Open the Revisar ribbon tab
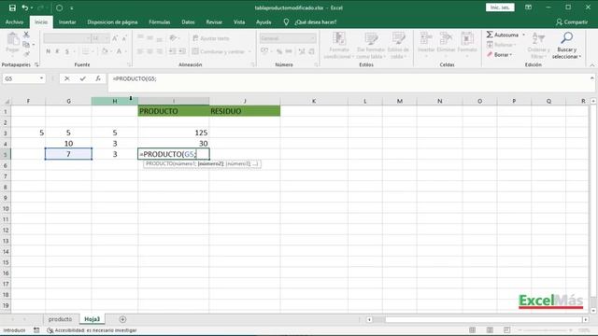Screen dimensions: 598x336 click(x=214, y=22)
